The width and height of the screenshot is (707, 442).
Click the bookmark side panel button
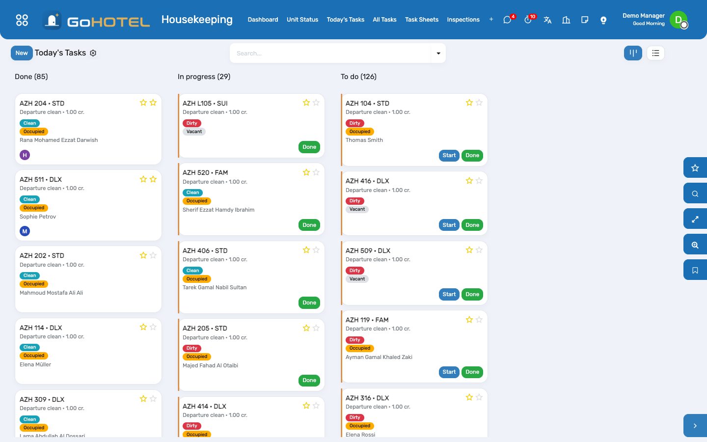[695, 270]
